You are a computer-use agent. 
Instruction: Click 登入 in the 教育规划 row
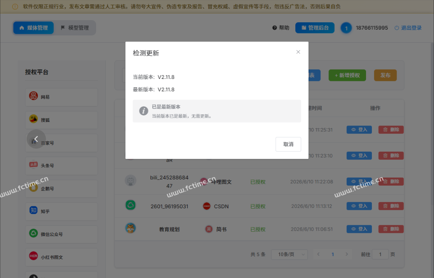(359, 229)
